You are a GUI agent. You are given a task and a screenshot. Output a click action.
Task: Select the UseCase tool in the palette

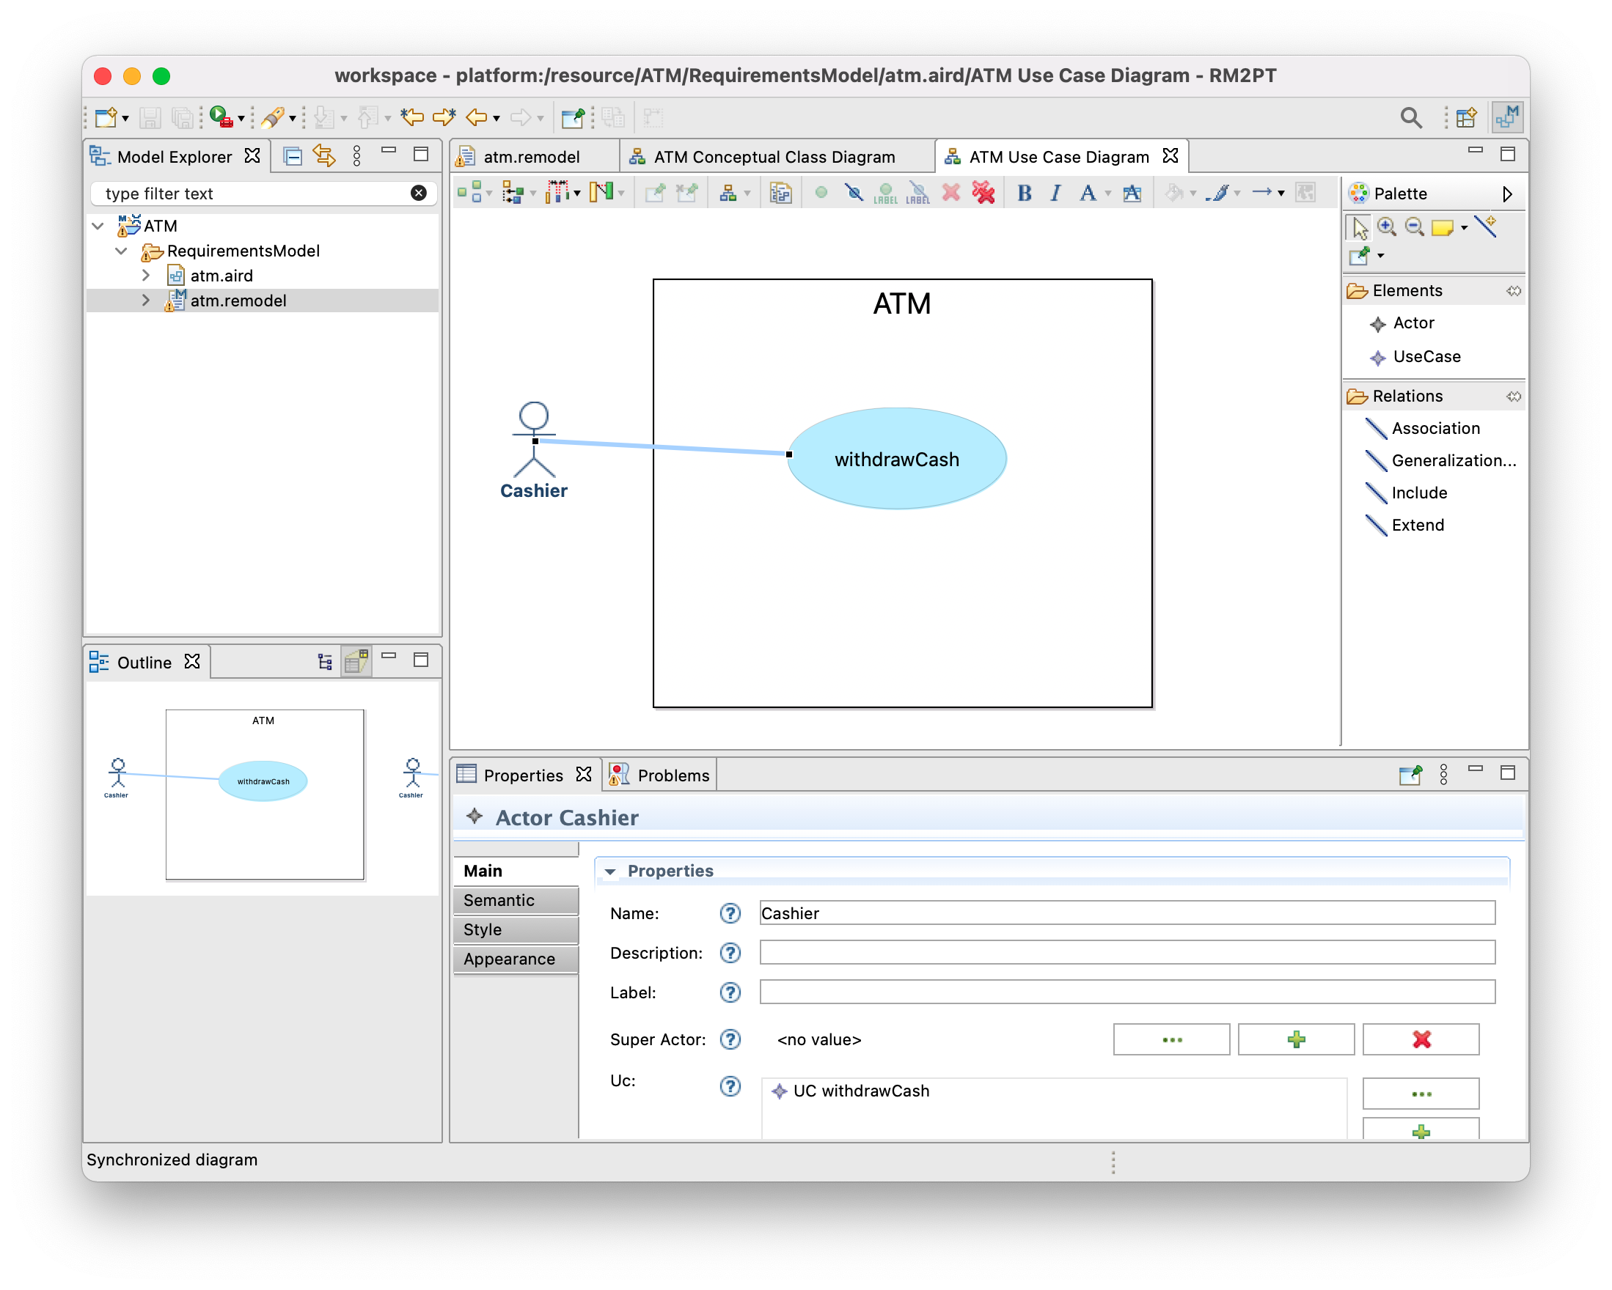click(1425, 356)
